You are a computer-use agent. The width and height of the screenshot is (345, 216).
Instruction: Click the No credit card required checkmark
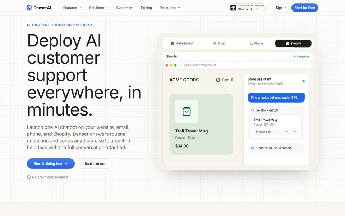[x=29, y=177]
